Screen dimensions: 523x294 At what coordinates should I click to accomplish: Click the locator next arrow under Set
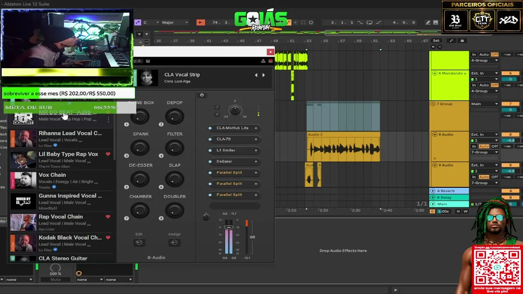pyautogui.click(x=439, y=47)
